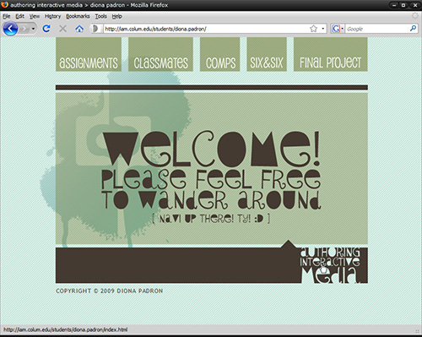
Task: Reload the current page
Action: point(46,29)
